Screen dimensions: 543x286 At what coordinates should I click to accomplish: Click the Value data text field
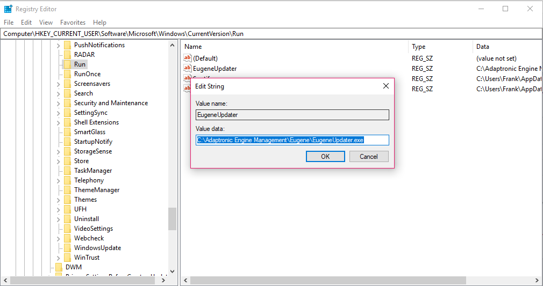pos(292,140)
